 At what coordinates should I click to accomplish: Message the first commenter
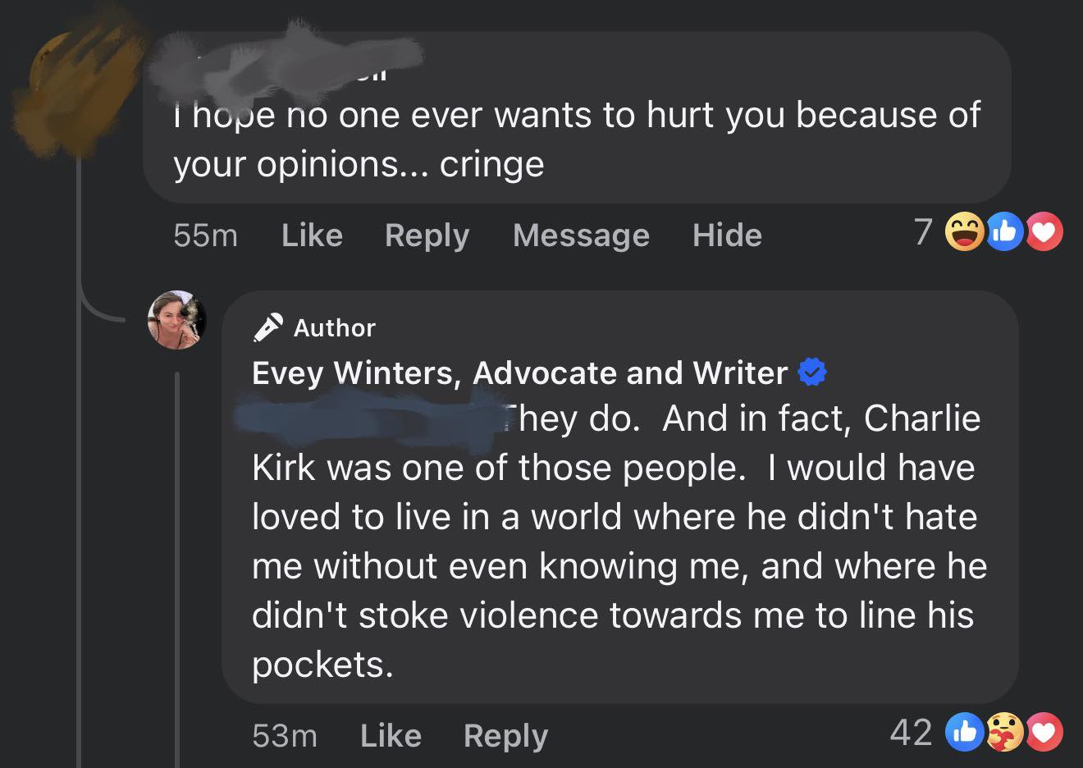(581, 235)
